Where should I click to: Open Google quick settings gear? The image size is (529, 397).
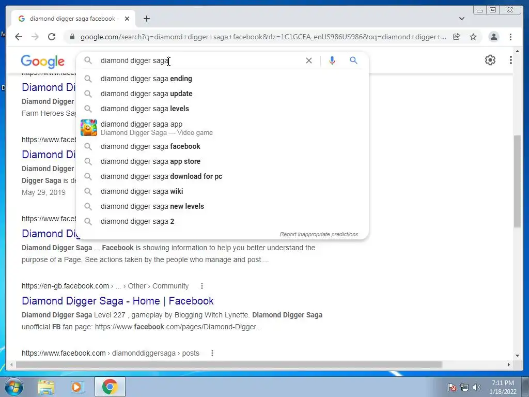490,60
